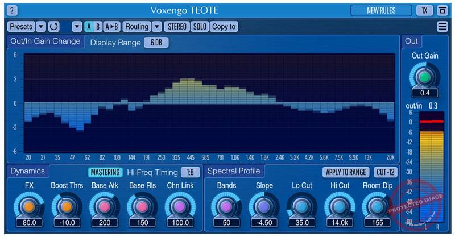Screen dimensions: 455x237
Task: Click the APPLY TO RANGE button
Action: (345, 172)
